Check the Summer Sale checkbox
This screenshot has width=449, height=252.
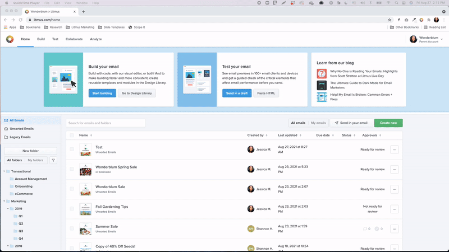pos(72,228)
